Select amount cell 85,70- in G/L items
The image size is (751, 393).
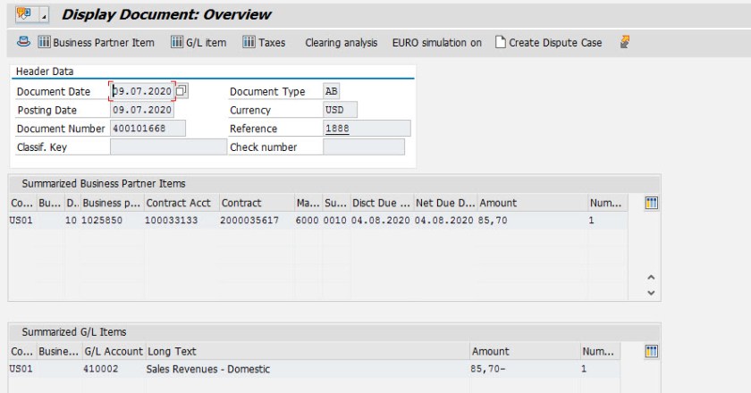pos(525,369)
